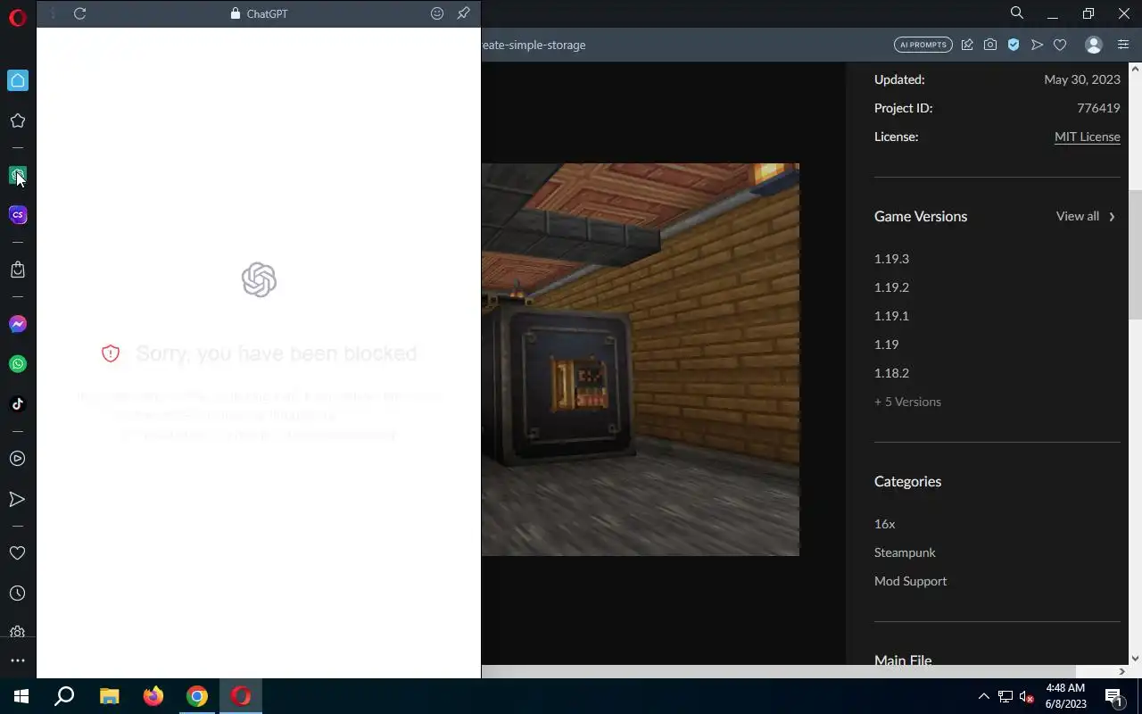Open Windows taskbar search
The image size is (1142, 714).
click(x=64, y=696)
